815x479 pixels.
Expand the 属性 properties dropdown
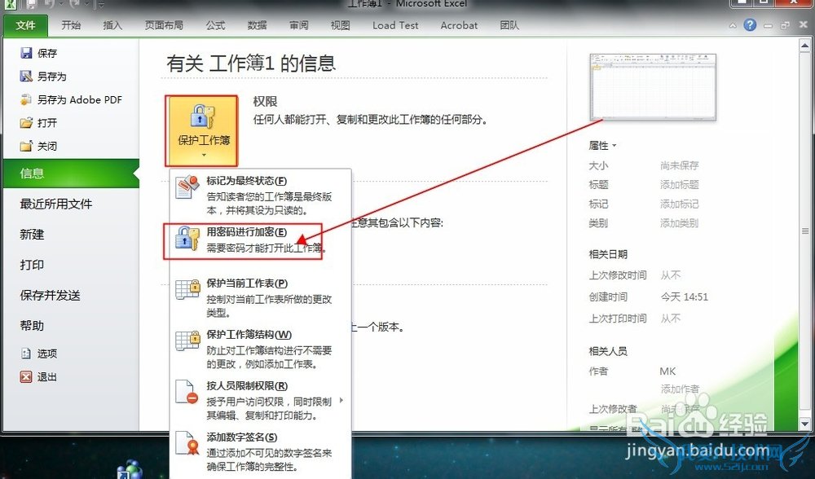click(x=602, y=146)
